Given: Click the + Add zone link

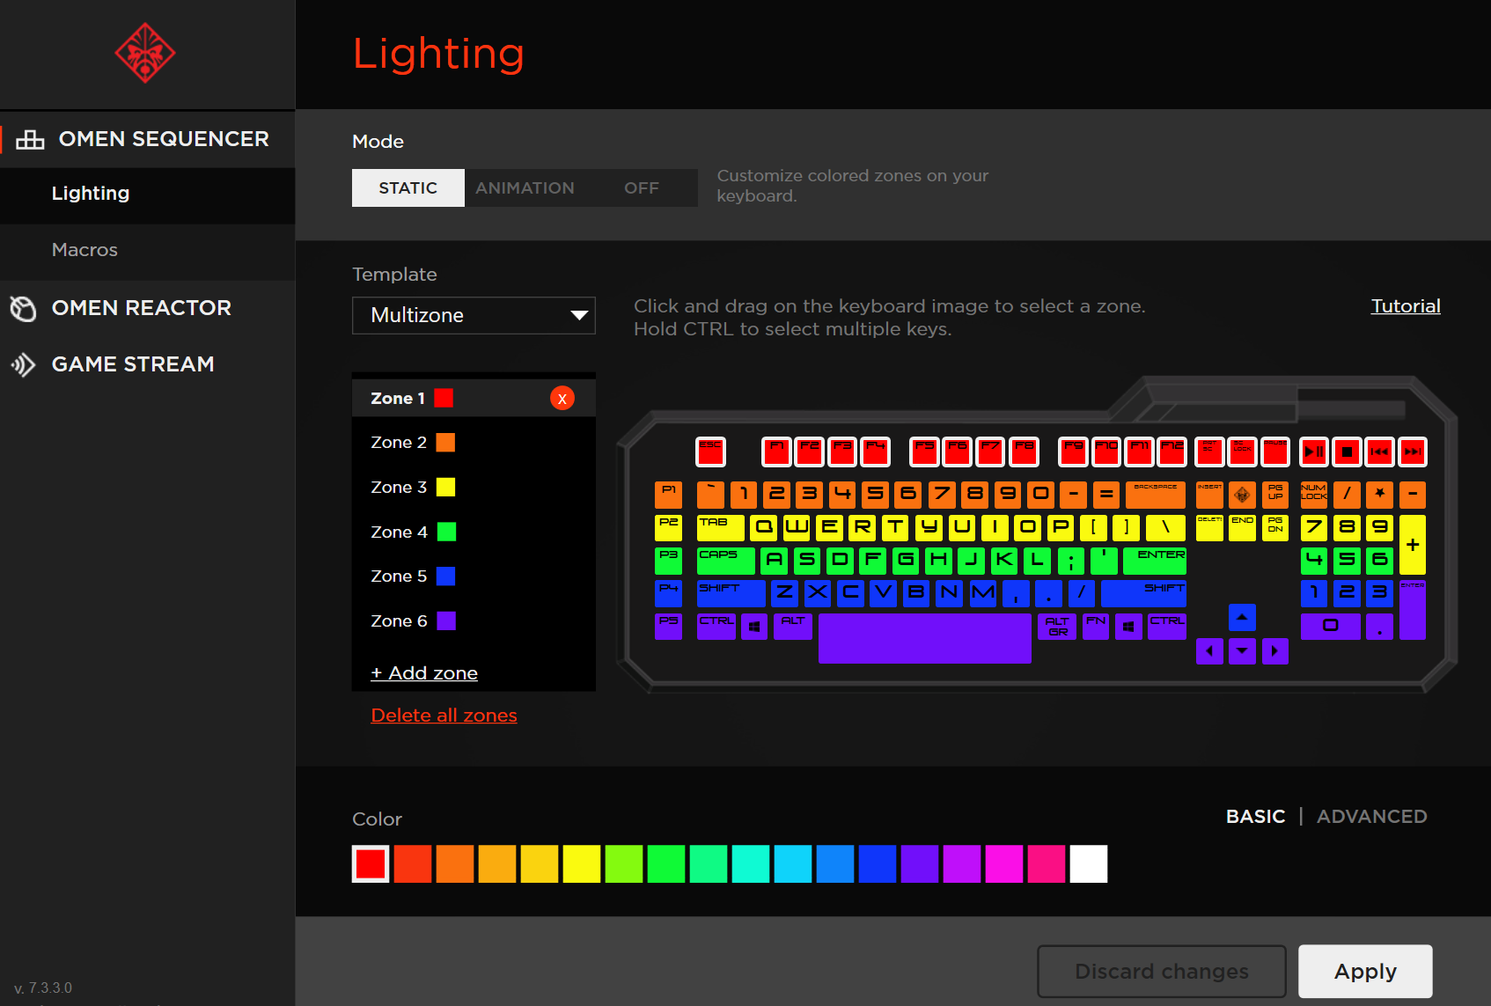Looking at the screenshot, I should point(424,673).
